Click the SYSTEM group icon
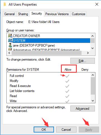The width and height of the screenshot is (101, 135). point(10,40)
